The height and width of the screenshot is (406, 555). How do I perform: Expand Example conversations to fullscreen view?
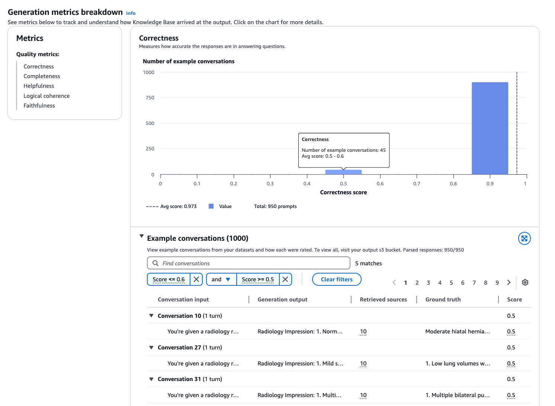[524, 239]
